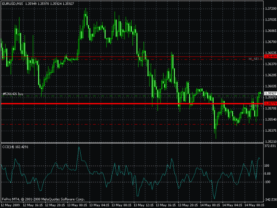Click the red 1.36484 price tag
The image size is (277, 208).
[270, 57]
